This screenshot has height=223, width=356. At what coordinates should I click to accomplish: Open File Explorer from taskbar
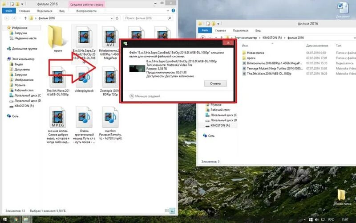pyautogui.click(x=26, y=219)
